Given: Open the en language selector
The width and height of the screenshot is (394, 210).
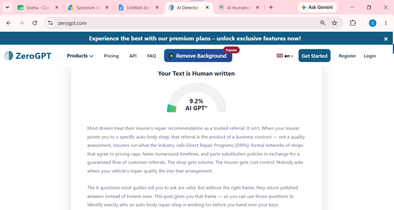Looking at the screenshot, I should (x=285, y=56).
